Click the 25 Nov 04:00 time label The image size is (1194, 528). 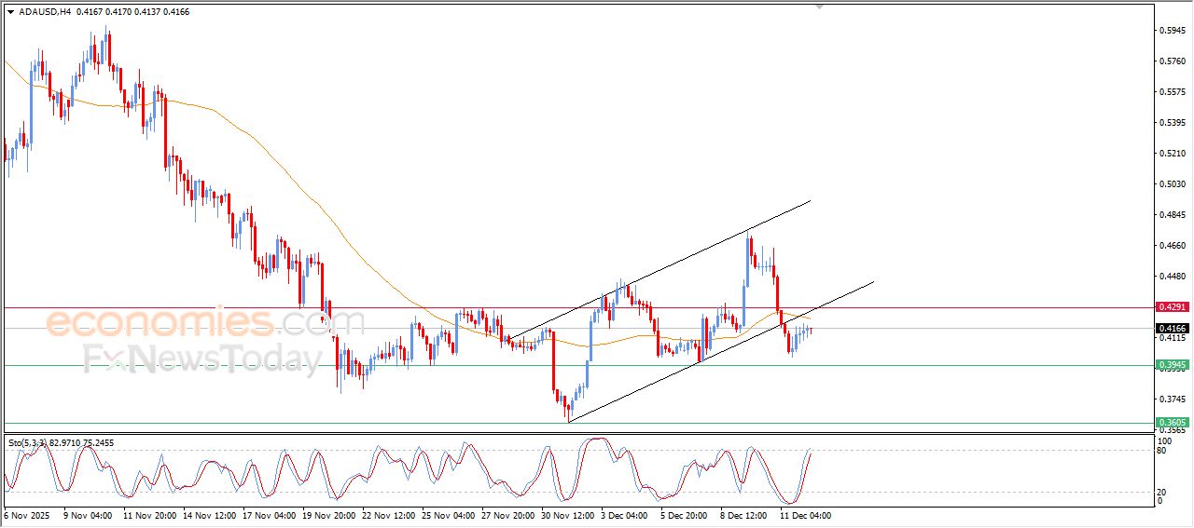(x=448, y=515)
